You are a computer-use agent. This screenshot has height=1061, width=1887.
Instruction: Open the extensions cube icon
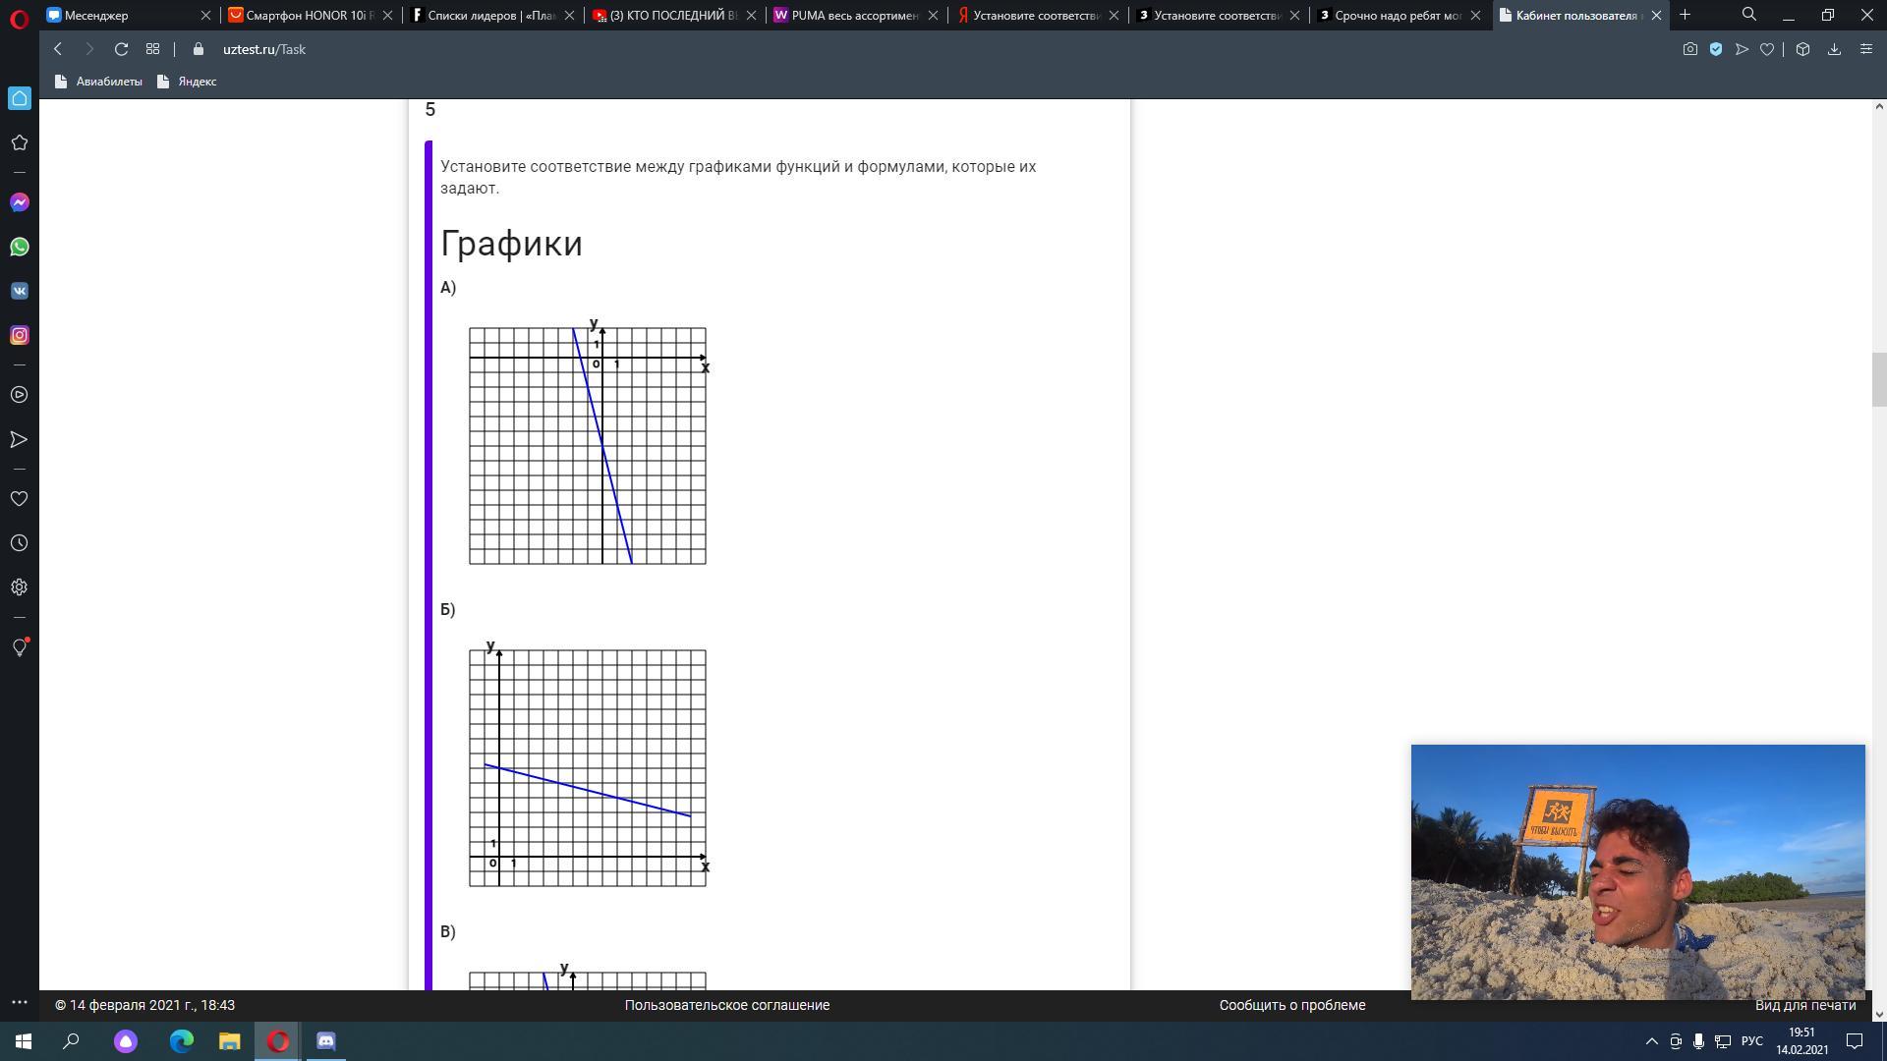(1802, 49)
